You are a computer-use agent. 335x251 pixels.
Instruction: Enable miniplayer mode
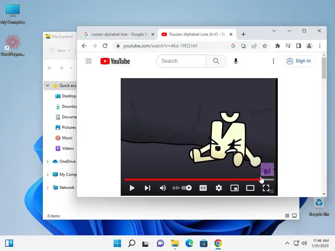coord(234,188)
